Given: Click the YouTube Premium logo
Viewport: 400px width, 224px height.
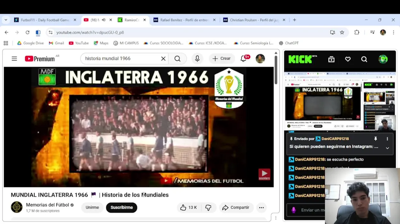Looking at the screenshot, I should 40,58.
